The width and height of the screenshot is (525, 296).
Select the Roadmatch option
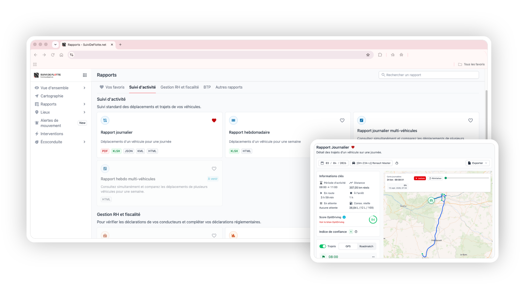[366, 246]
